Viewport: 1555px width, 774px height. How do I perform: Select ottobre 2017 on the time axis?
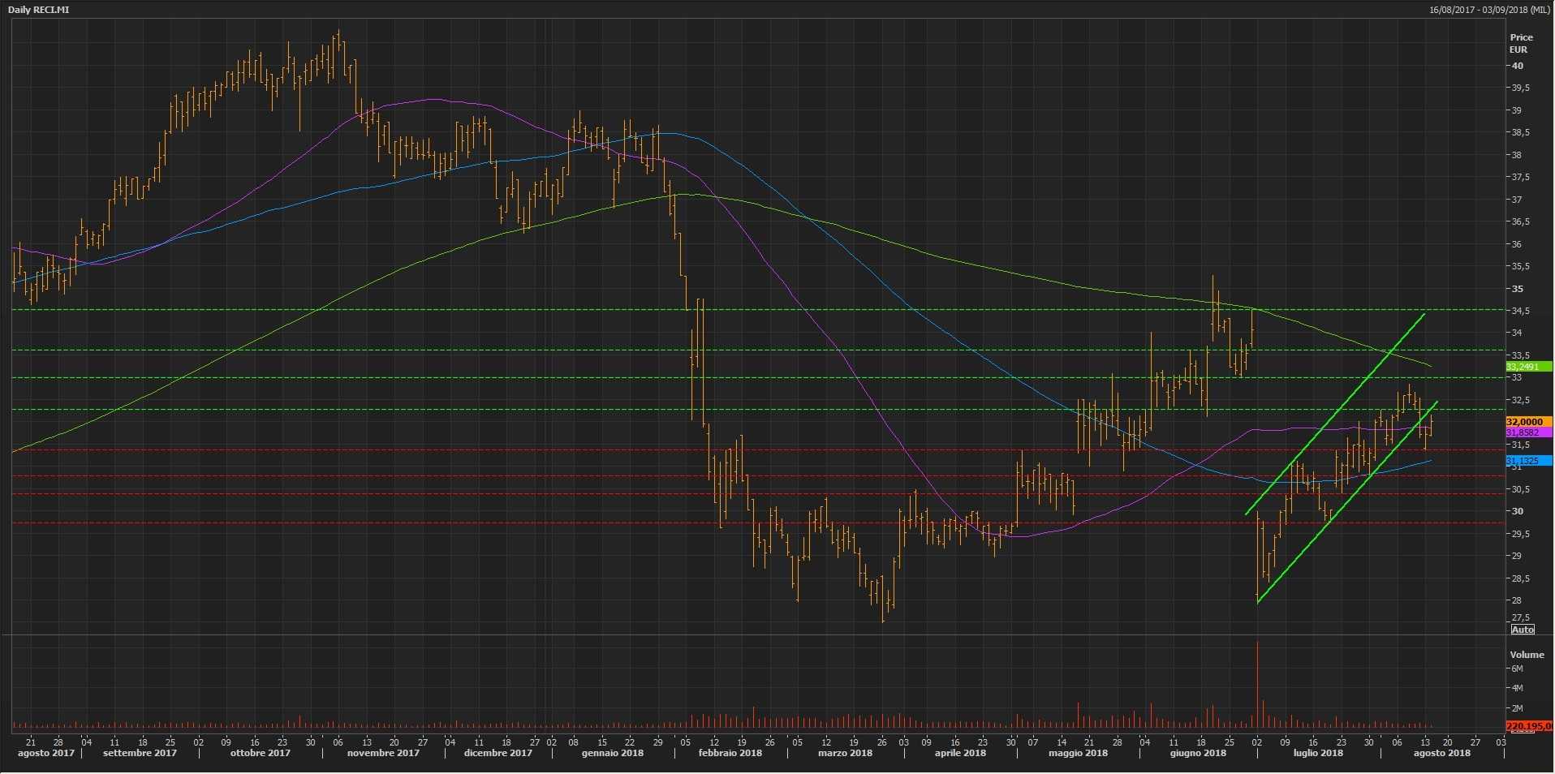tap(260, 753)
